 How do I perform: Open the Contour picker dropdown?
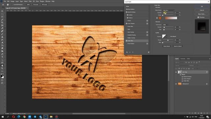pos(167,37)
